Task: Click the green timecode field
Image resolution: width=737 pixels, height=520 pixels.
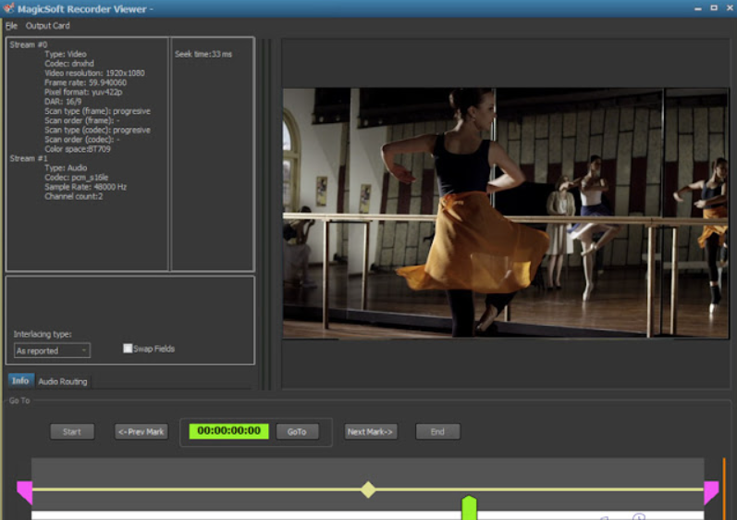Action: pyautogui.click(x=229, y=431)
